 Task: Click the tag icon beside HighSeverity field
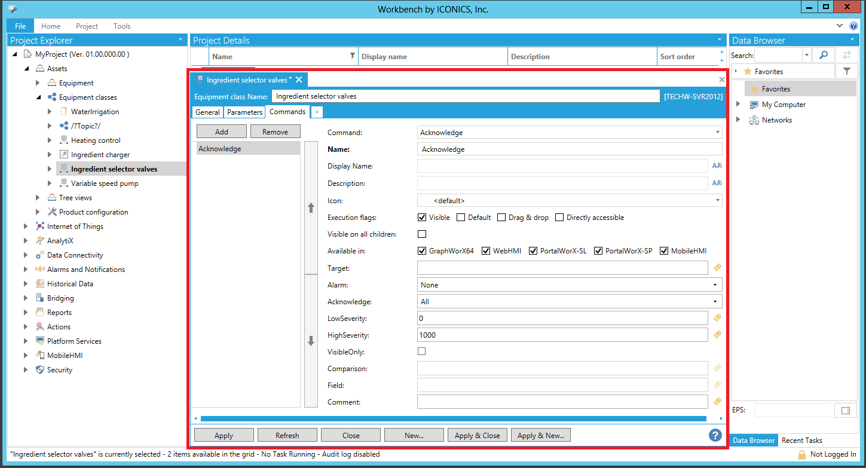click(718, 335)
